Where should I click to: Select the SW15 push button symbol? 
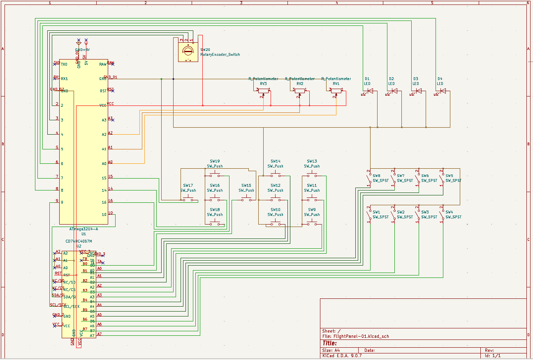(x=246, y=199)
